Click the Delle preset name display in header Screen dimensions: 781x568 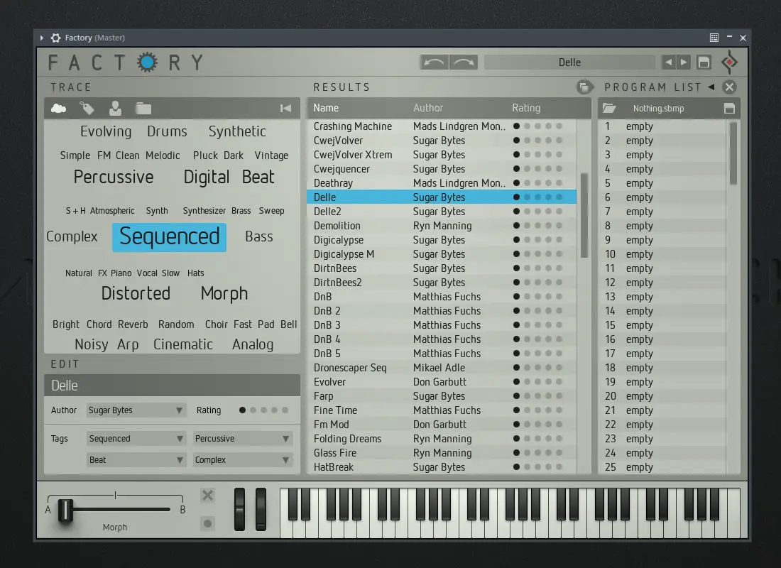pyautogui.click(x=569, y=62)
